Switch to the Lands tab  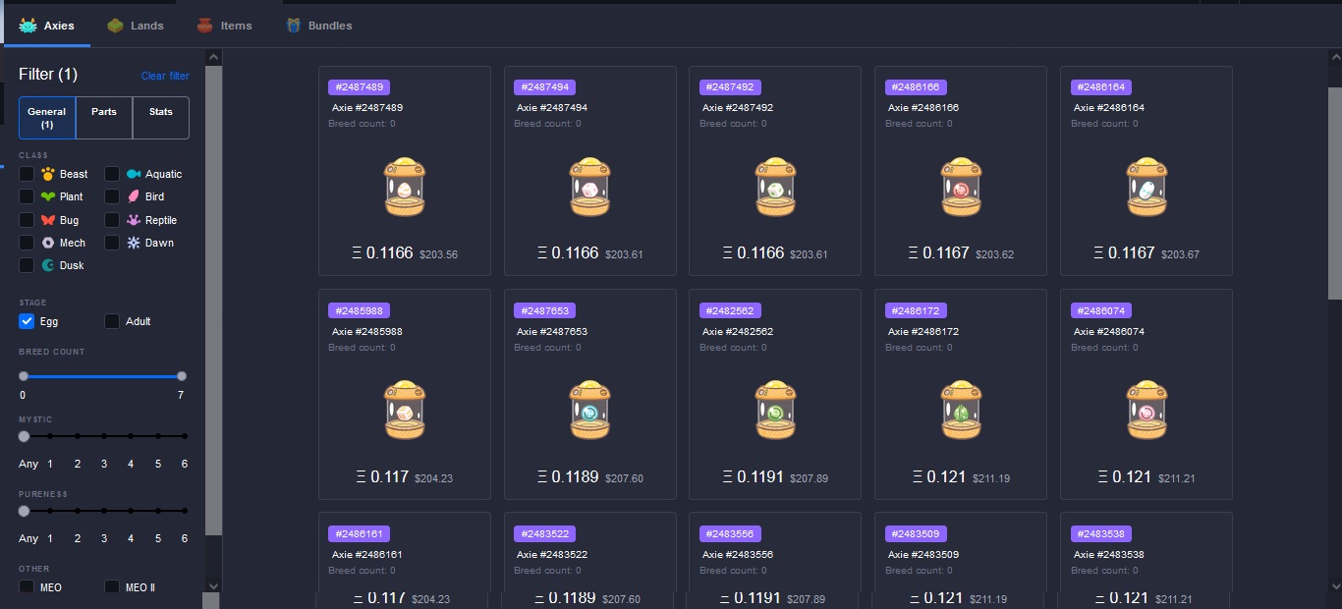point(136,26)
